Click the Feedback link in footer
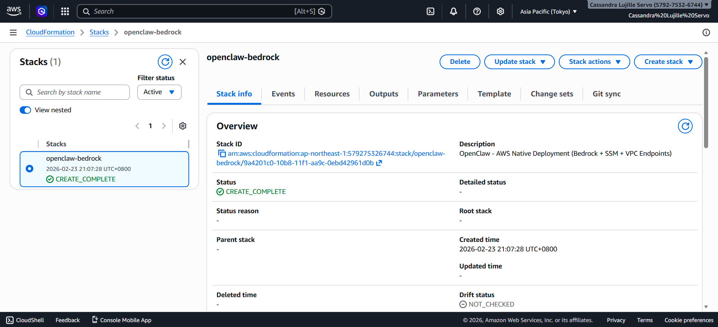This screenshot has width=718, height=327. (x=68, y=320)
